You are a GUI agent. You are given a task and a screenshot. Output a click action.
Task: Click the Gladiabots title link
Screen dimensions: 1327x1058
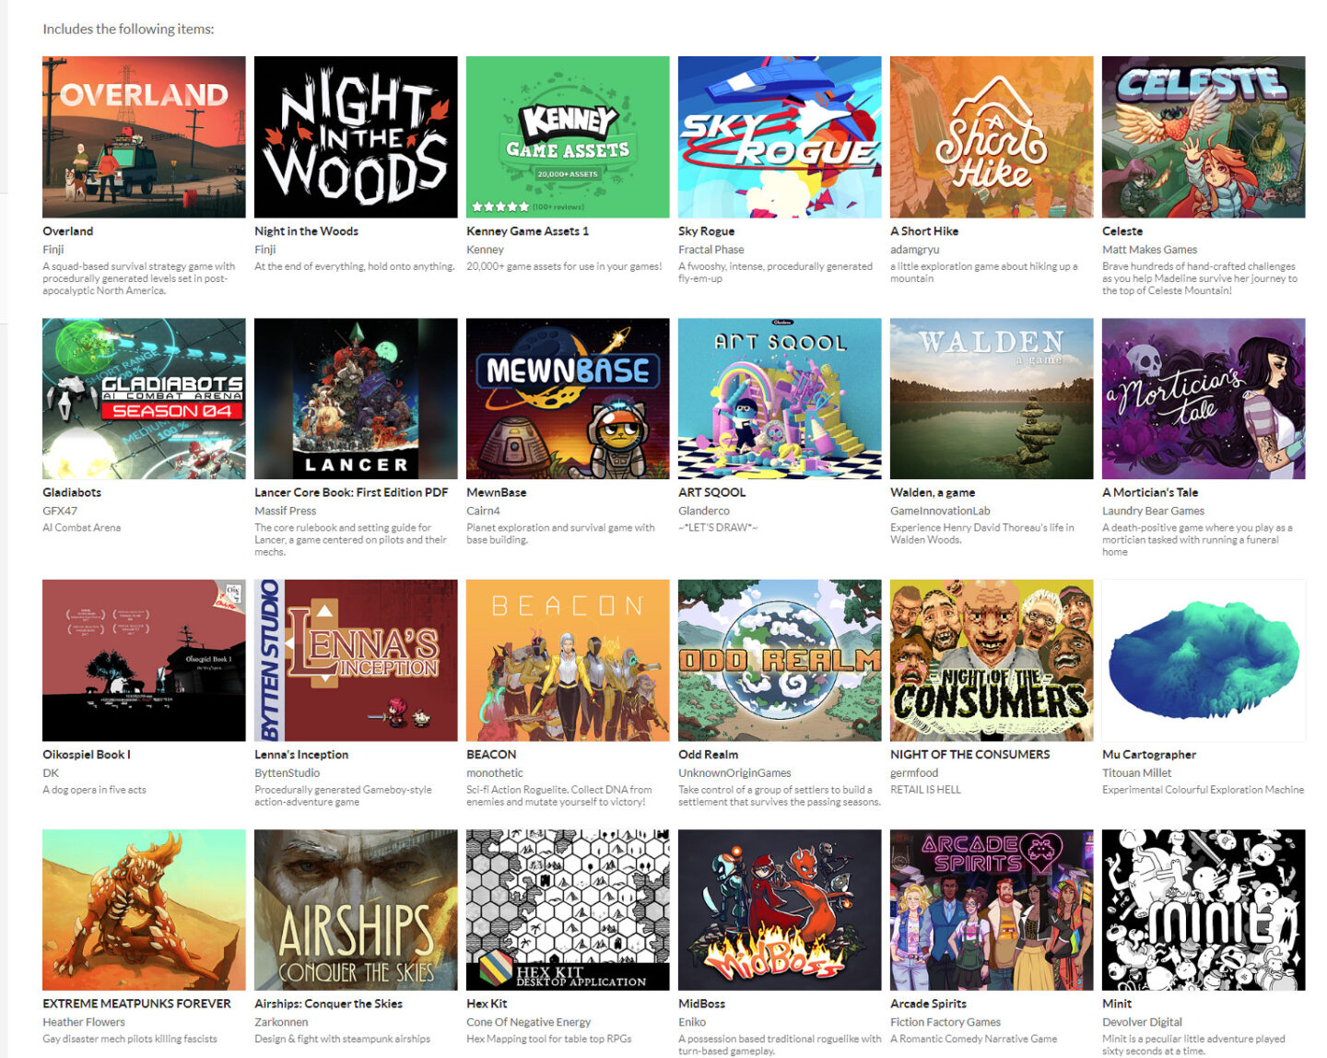click(72, 492)
